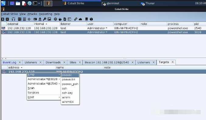This screenshot has height=120, width=206.
Task: Click the host file chain-link icon
Action: (x=75, y=19)
